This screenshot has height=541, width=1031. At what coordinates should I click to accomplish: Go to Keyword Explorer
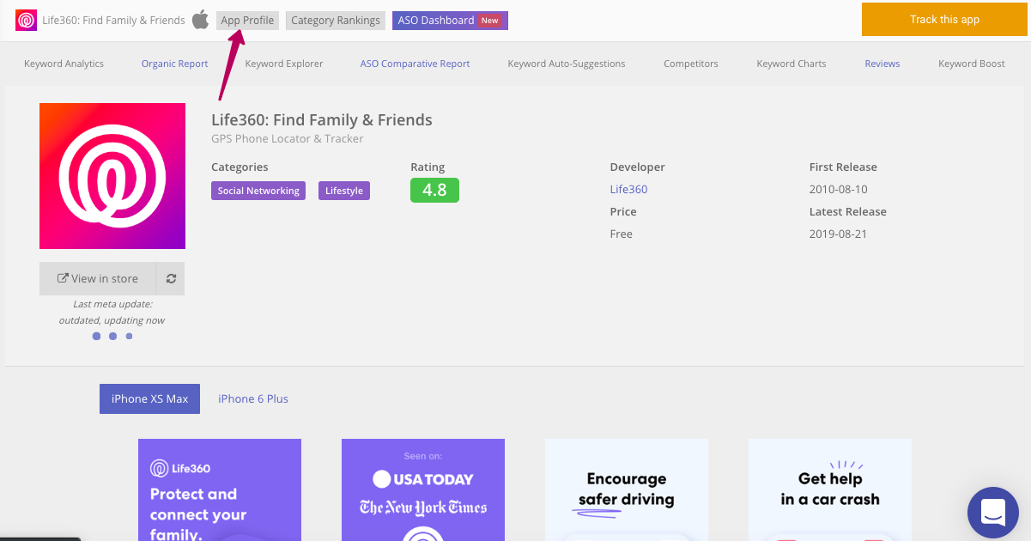tap(284, 64)
